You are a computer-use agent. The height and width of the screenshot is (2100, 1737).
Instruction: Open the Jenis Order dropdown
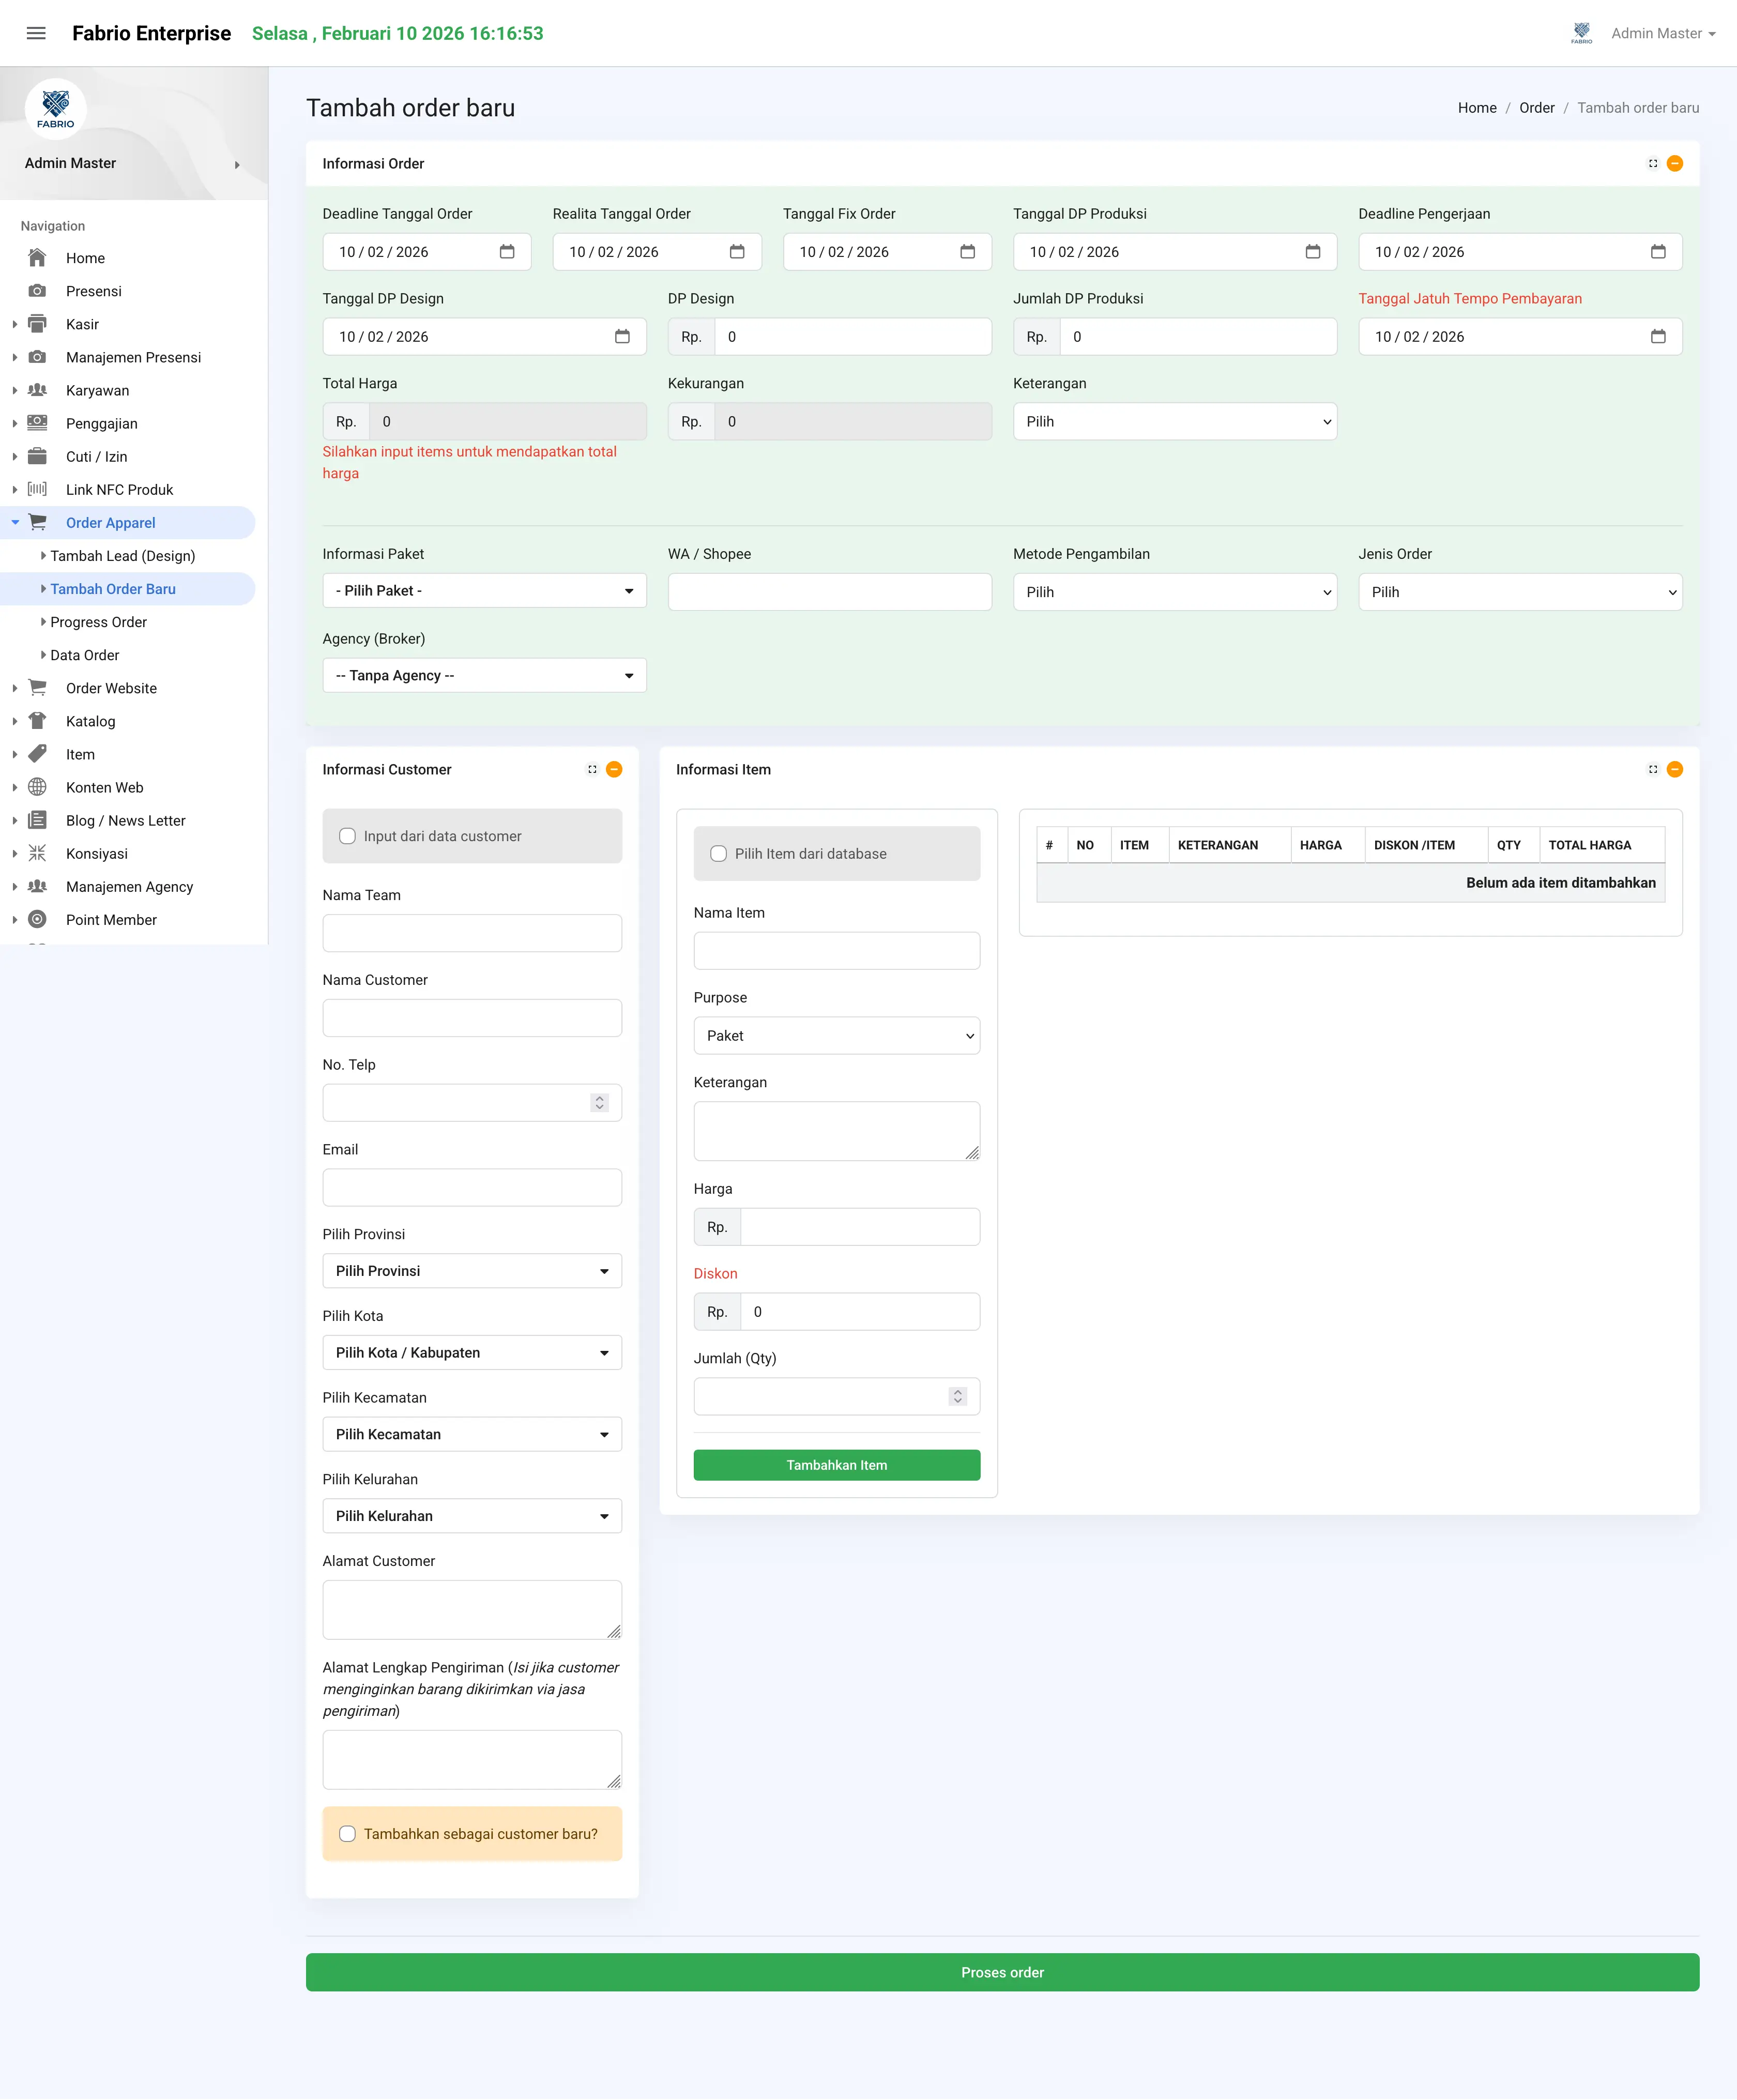[1520, 592]
